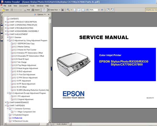The height and width of the screenshot is (126, 157).
Task: Collapse 7.1 Connector Summary bookmark
Action: click(x=8, y=109)
